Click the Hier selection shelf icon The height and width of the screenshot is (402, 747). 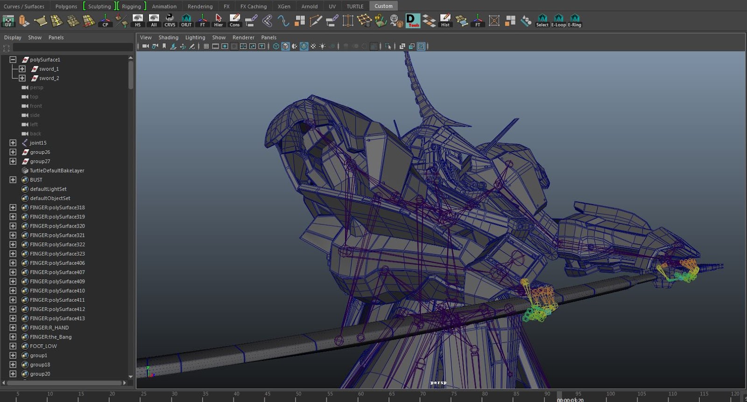tap(218, 21)
